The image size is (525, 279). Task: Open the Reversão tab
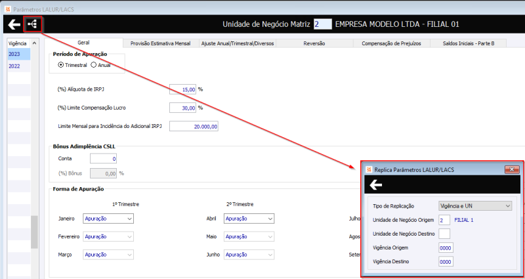(314, 43)
